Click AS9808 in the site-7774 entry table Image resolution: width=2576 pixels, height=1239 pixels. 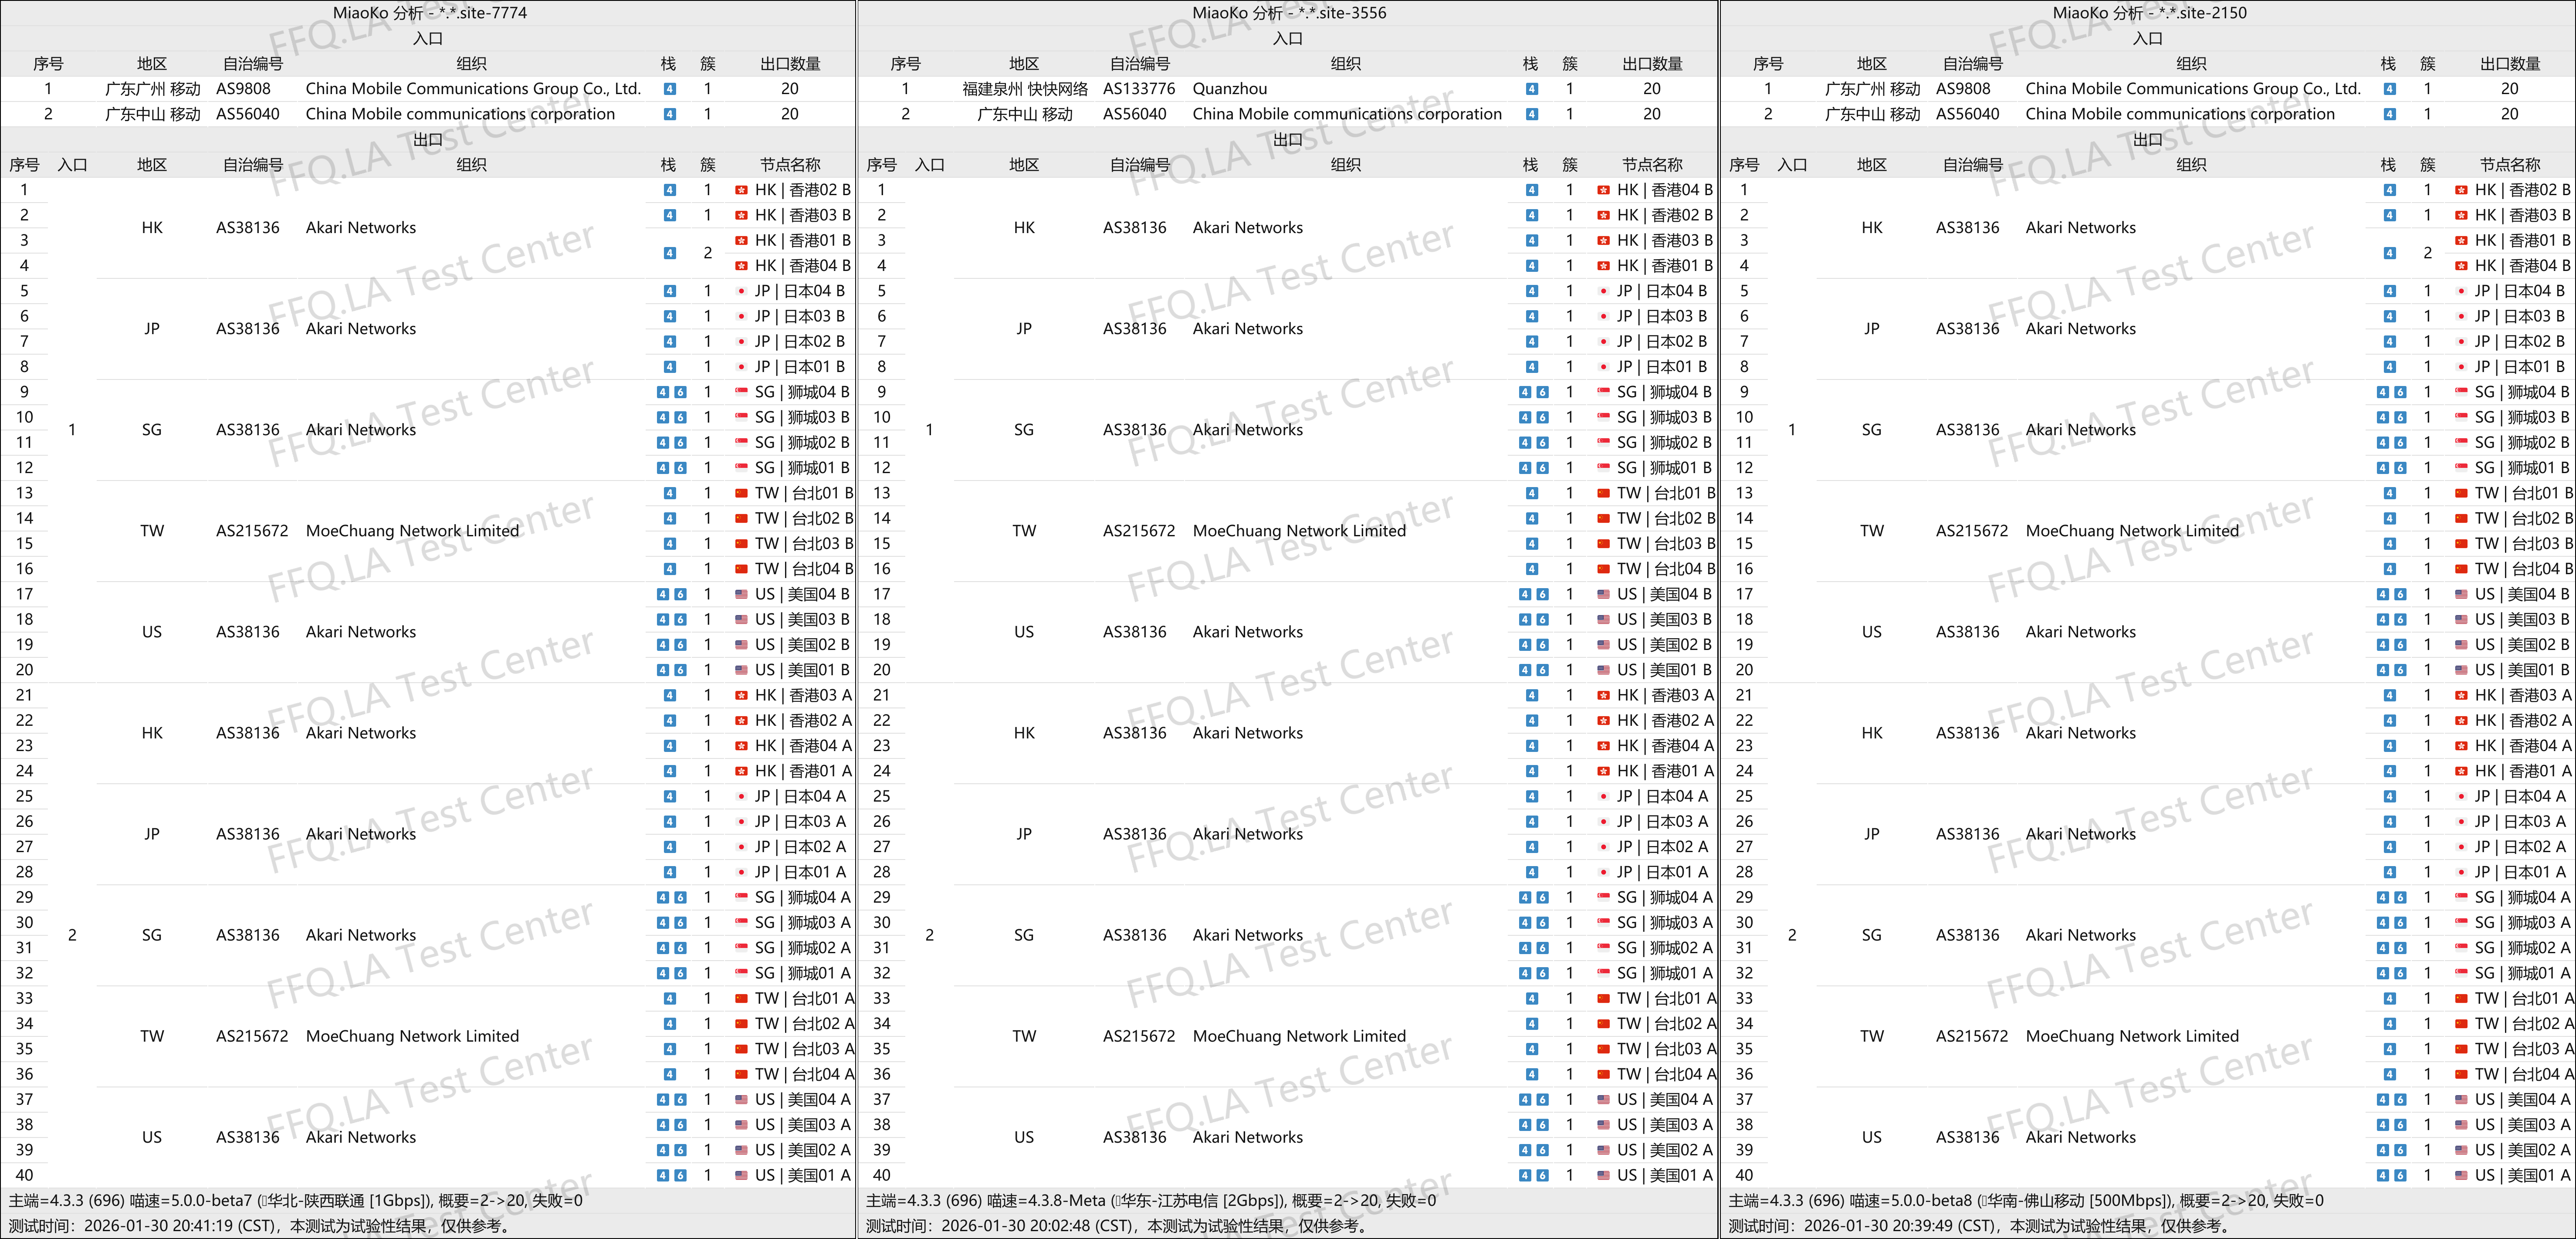(243, 89)
